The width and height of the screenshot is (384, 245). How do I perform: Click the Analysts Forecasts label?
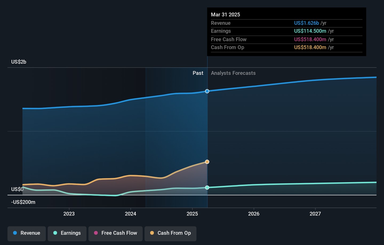pyautogui.click(x=233, y=73)
